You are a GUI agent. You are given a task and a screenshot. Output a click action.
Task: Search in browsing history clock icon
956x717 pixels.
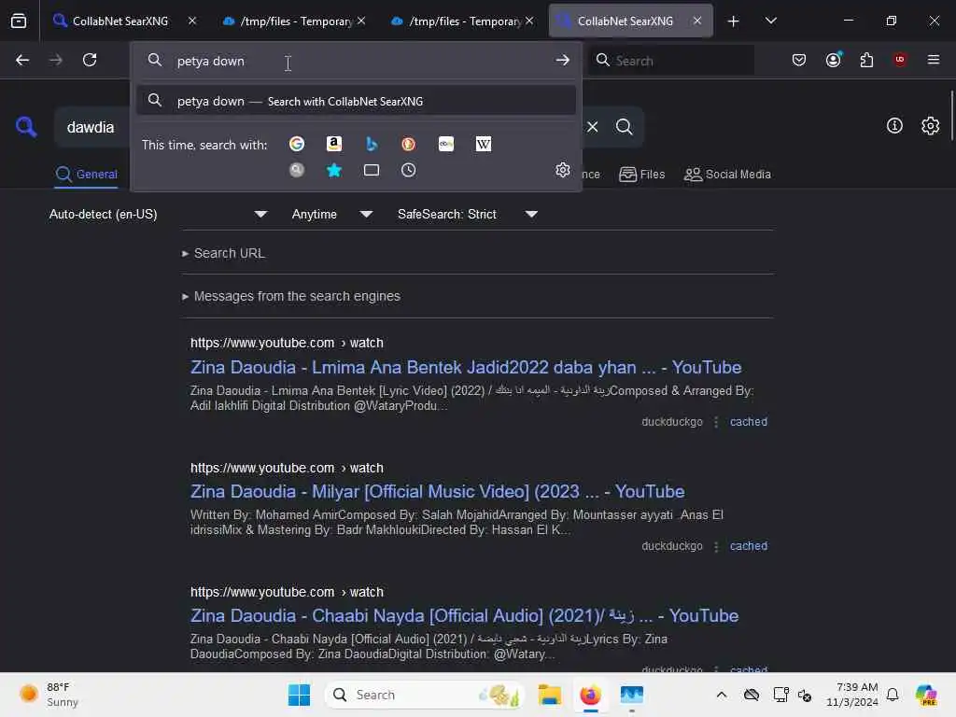point(409,170)
